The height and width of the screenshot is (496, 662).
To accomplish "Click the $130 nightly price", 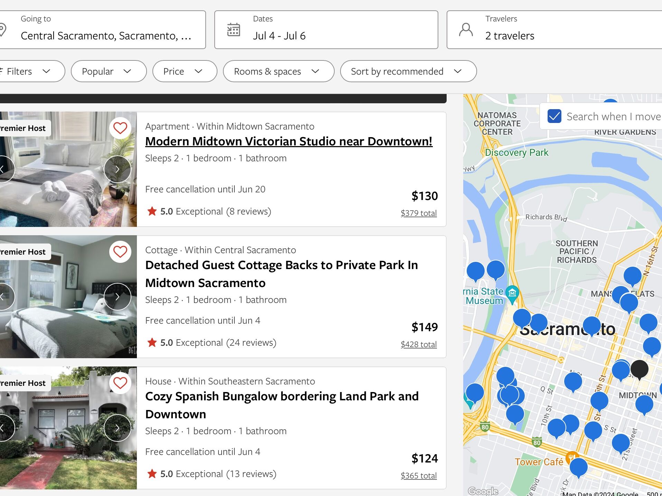I will 425,196.
